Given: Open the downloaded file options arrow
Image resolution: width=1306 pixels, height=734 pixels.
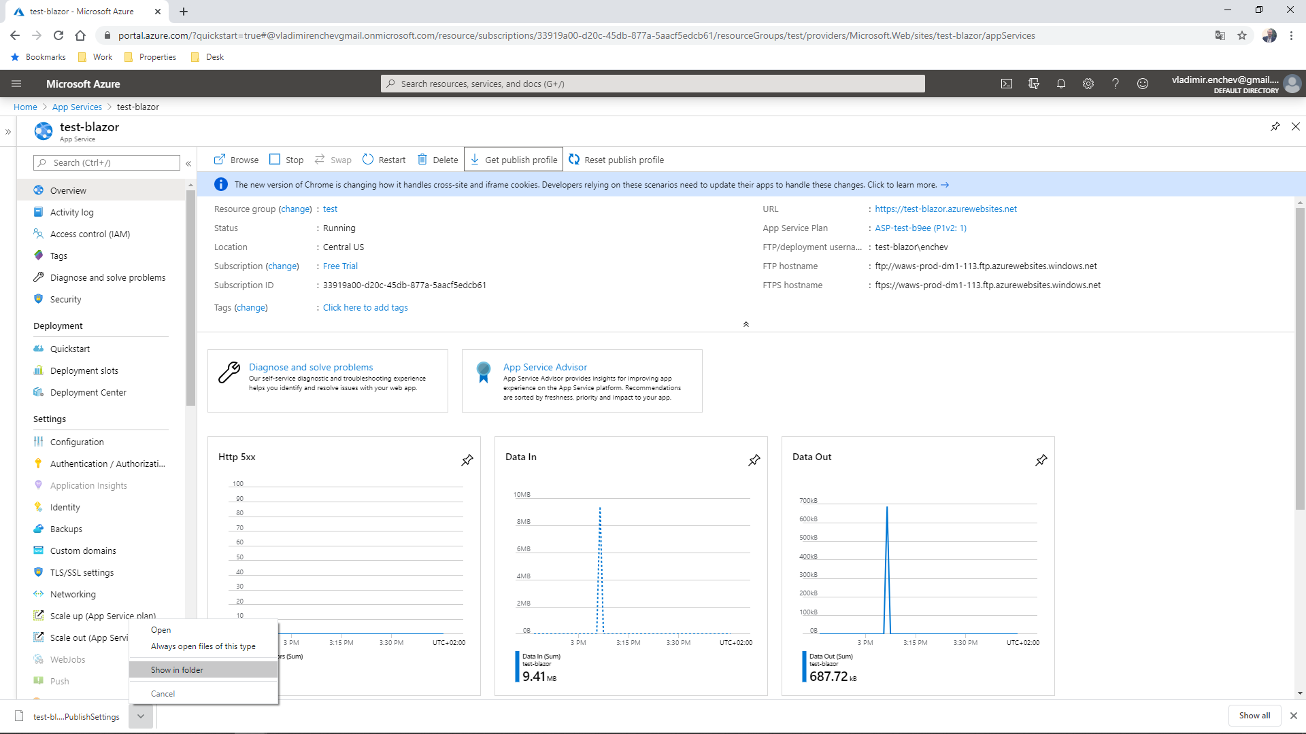Looking at the screenshot, I should (x=140, y=716).
